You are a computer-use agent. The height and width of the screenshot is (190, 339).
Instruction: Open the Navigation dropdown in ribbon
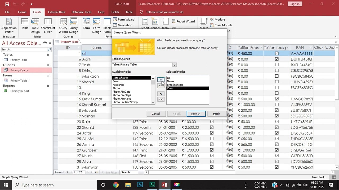[x=124, y=25]
